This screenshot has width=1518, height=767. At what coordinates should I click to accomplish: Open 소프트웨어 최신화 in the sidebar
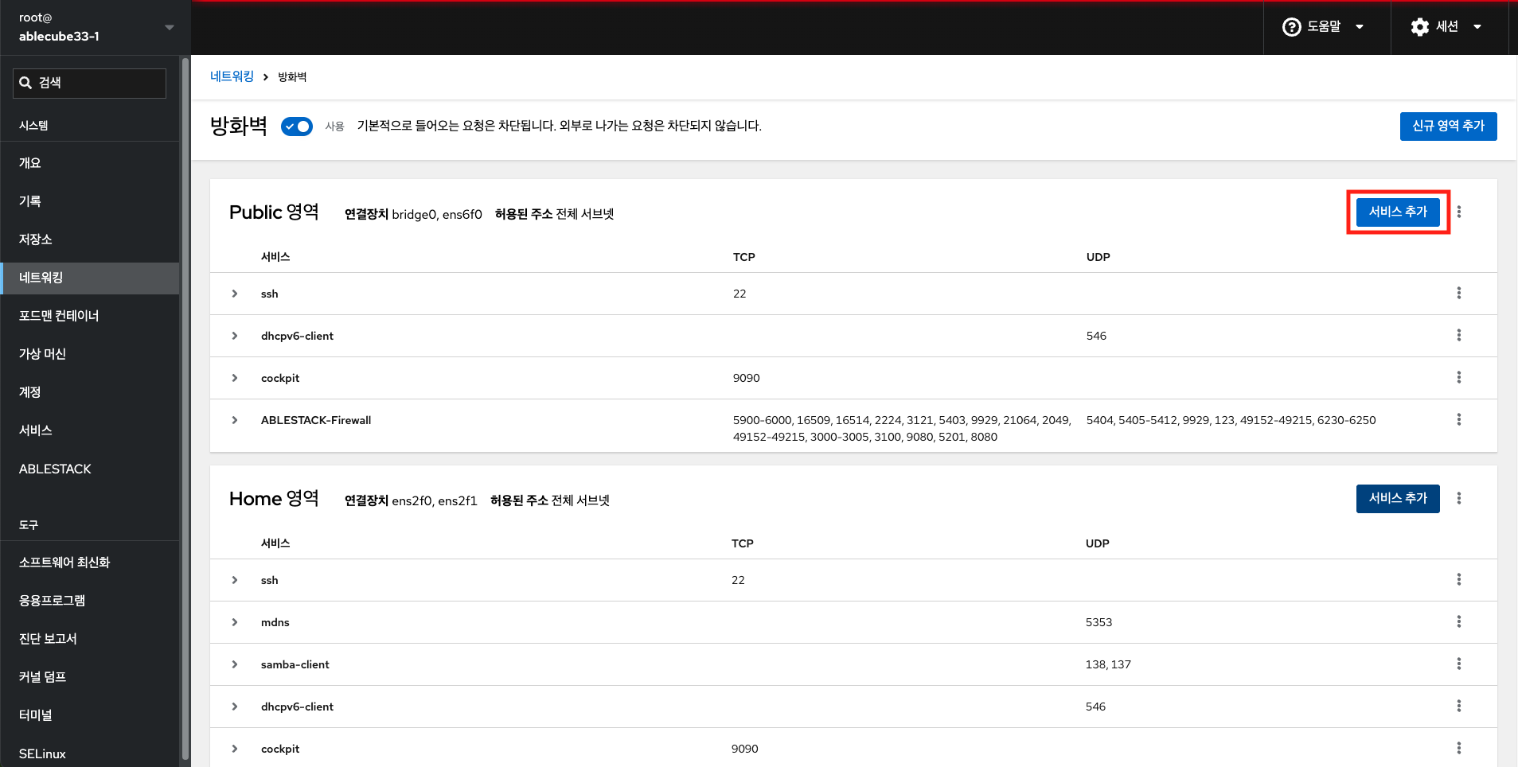pyautogui.click(x=90, y=563)
